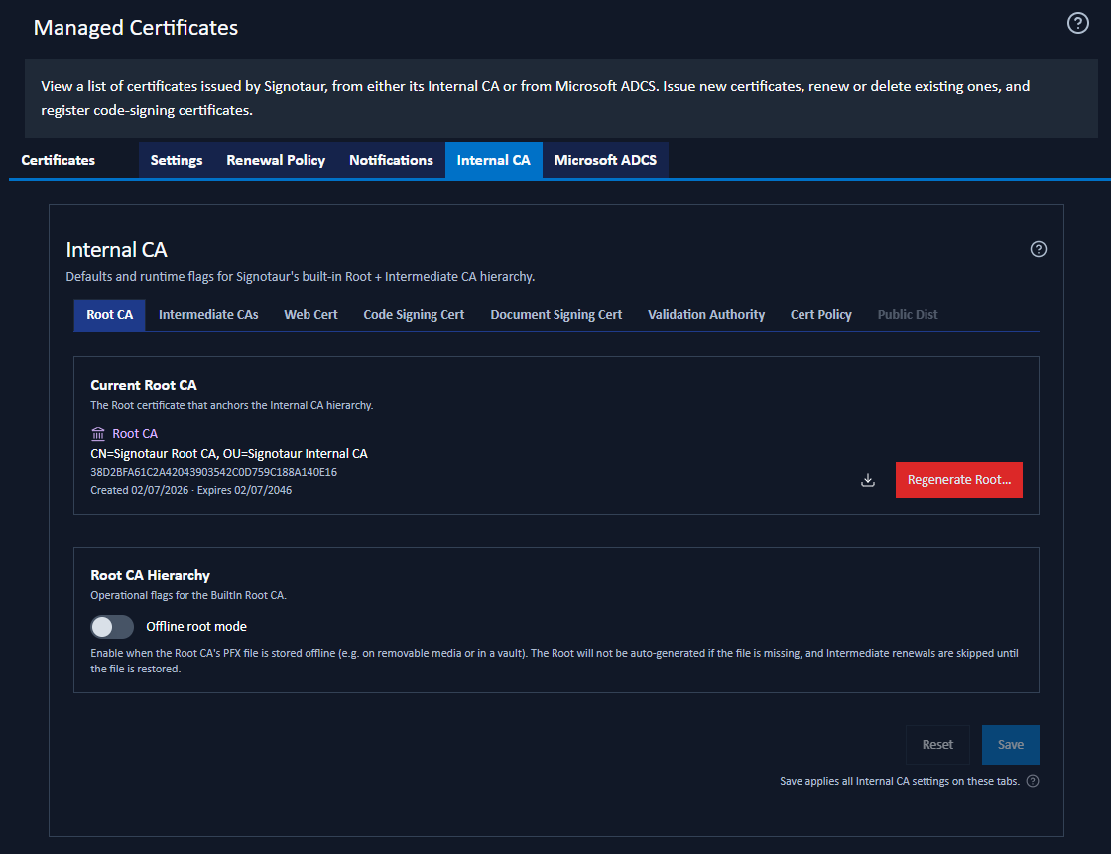Screen dimensions: 1111x854
Task: Click the Root CA building icon
Action: click(98, 433)
